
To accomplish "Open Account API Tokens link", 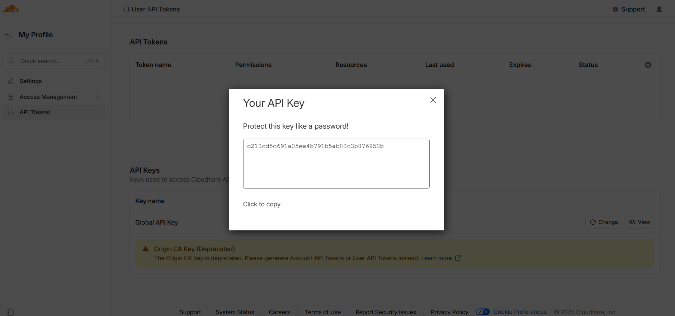I will tap(317, 258).
